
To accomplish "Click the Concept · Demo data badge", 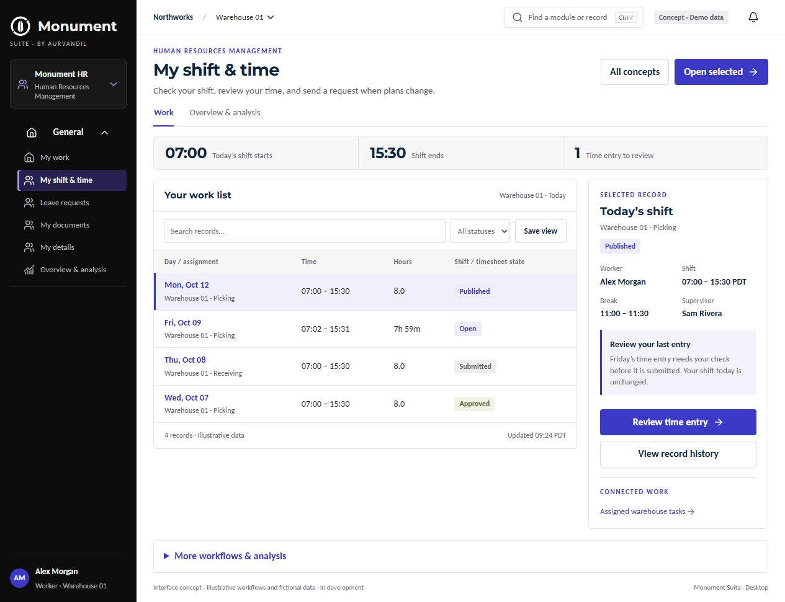I will tap(691, 17).
